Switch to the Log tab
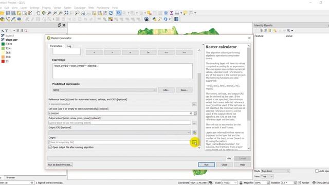Image resolution: width=329 pixels, height=185 pixels. point(69,46)
